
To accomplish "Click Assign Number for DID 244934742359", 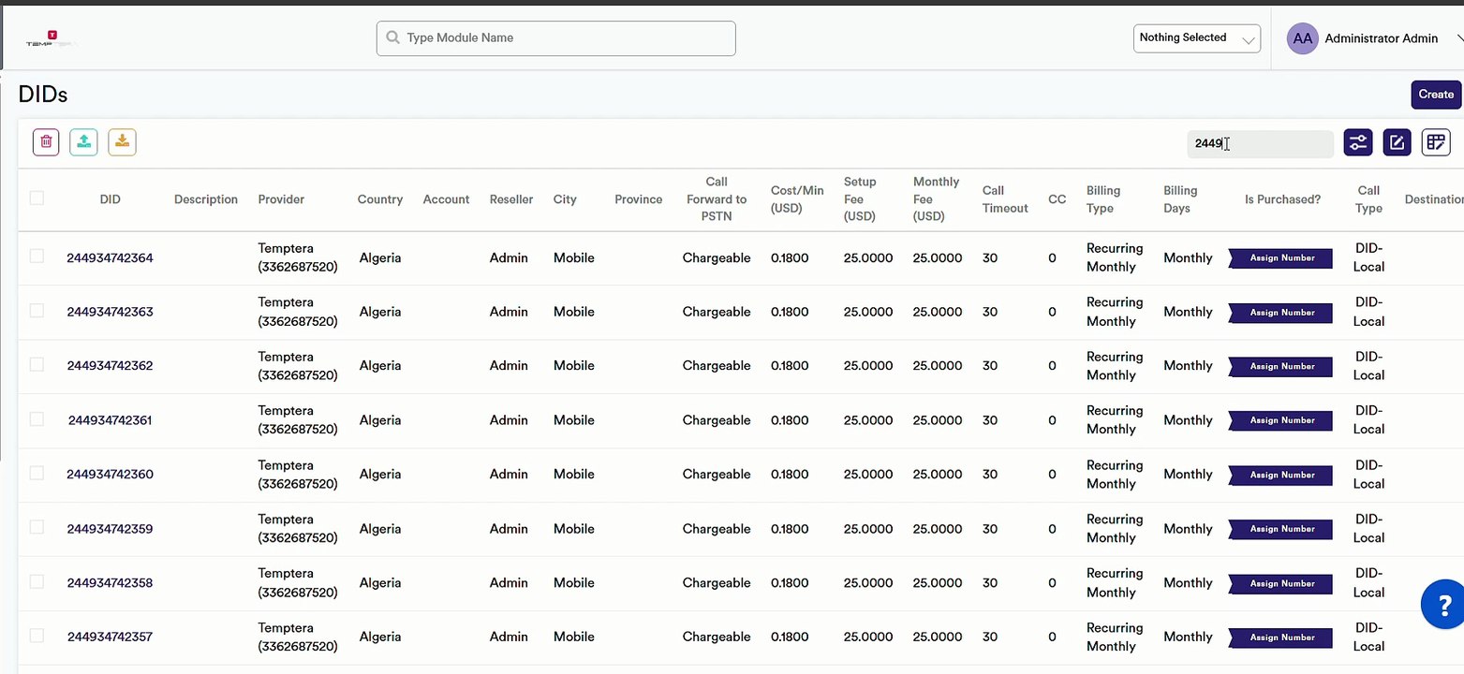I will 1280,529.
